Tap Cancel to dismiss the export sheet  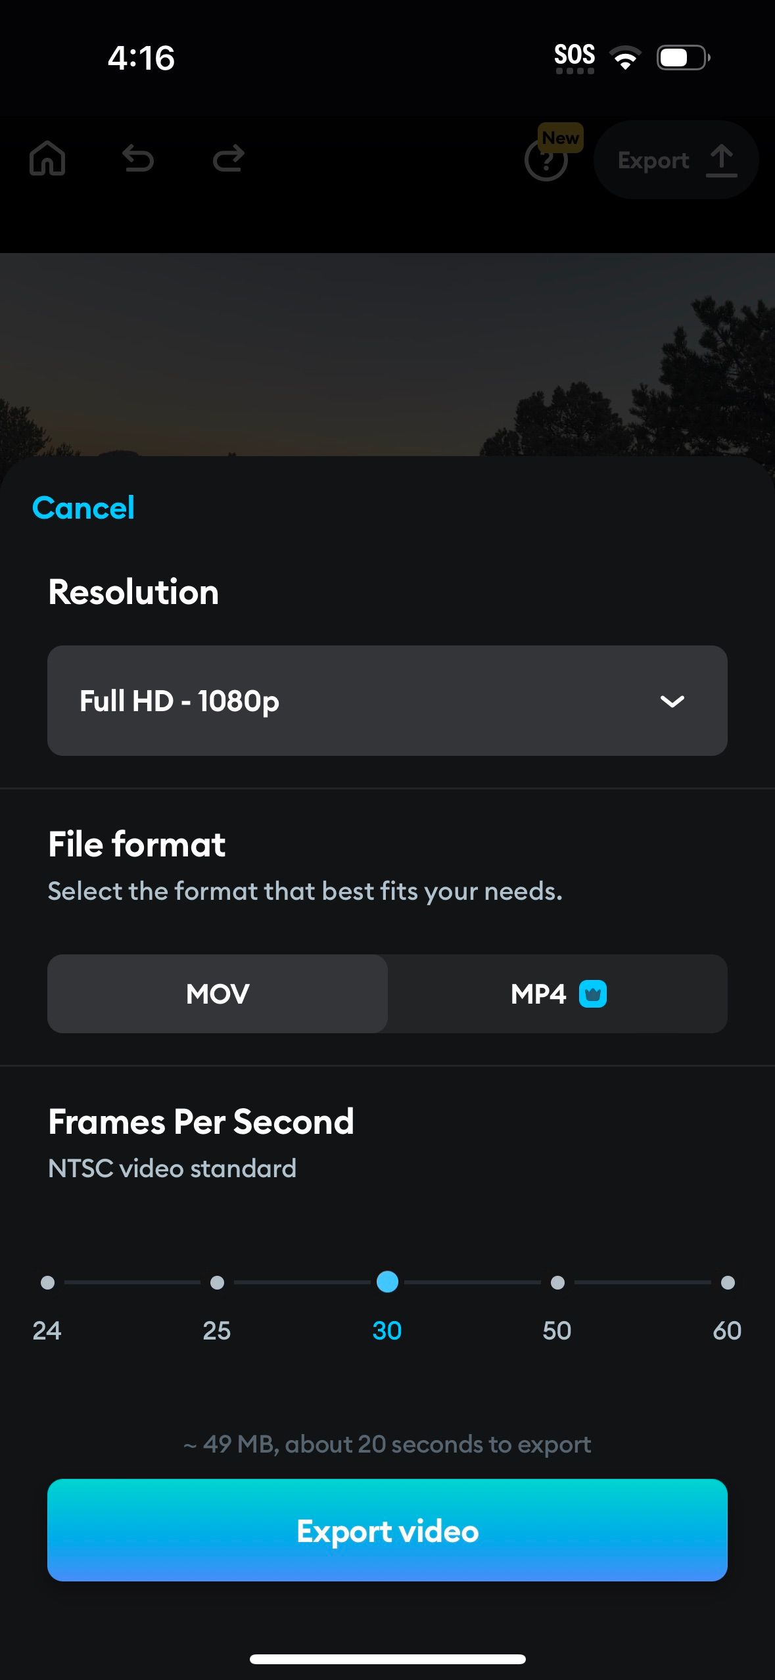point(83,507)
